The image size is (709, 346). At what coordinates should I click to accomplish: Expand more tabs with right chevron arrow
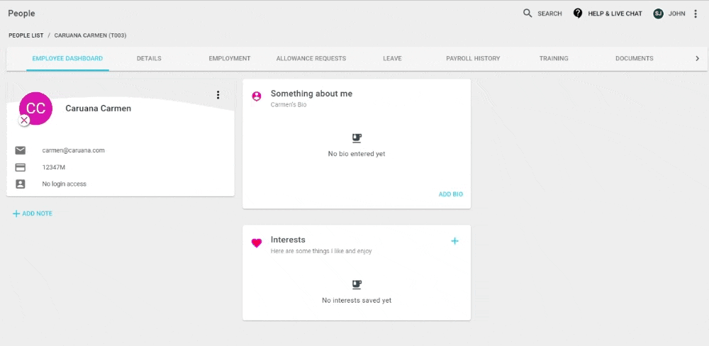pos(697,58)
